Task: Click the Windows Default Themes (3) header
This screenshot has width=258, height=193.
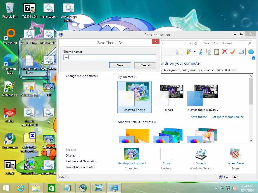Action: 136,122
